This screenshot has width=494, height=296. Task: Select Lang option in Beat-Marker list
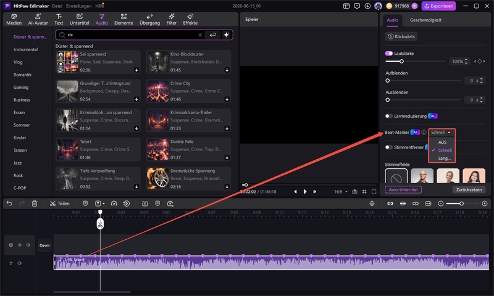(x=444, y=158)
